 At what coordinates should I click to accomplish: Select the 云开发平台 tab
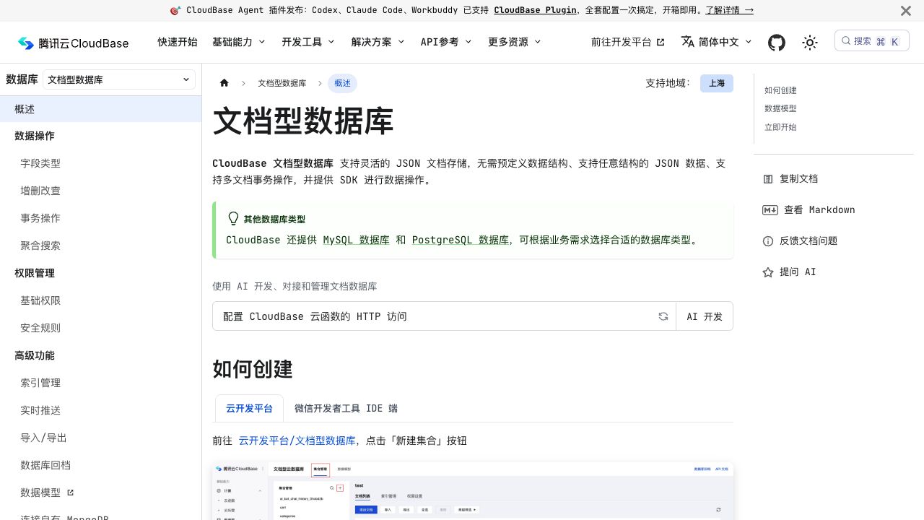(249, 408)
